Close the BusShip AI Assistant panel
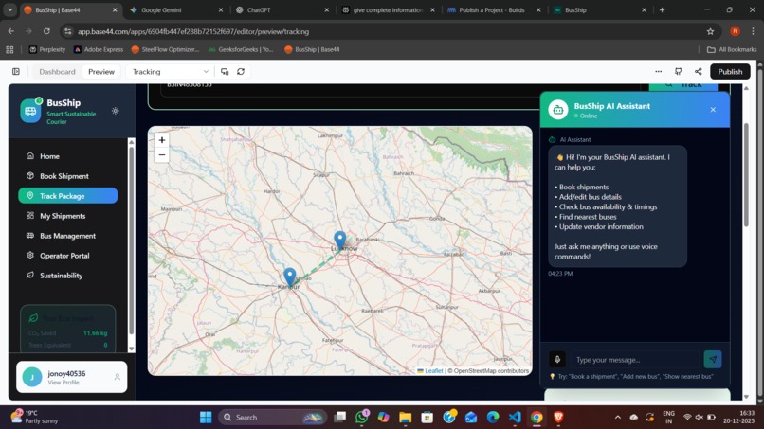 pos(713,110)
